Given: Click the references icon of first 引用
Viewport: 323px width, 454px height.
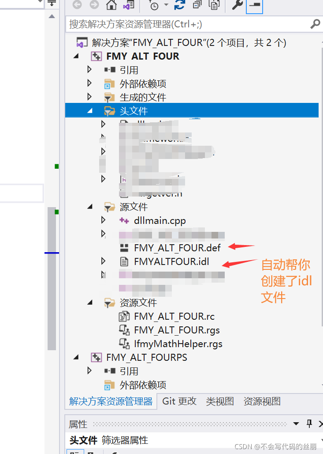Looking at the screenshot, I should (110, 70).
